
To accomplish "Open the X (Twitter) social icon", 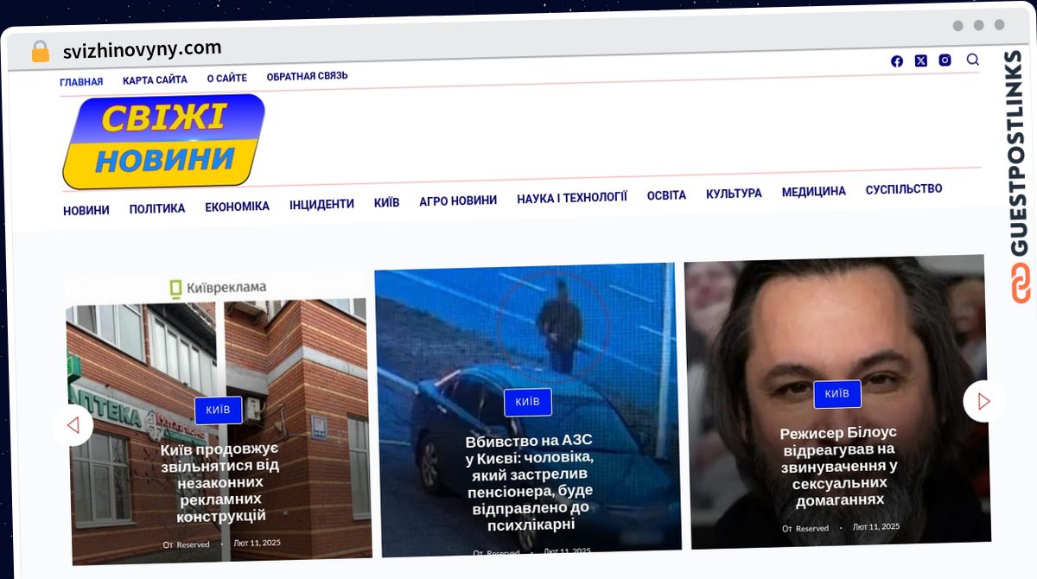I will 920,60.
